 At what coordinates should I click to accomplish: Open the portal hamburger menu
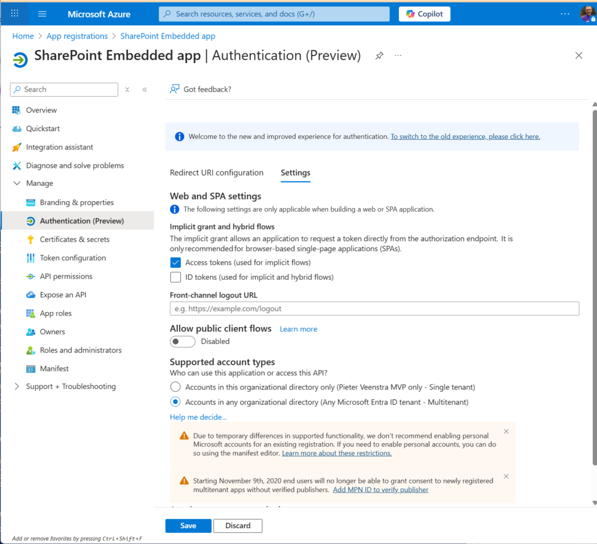click(42, 14)
